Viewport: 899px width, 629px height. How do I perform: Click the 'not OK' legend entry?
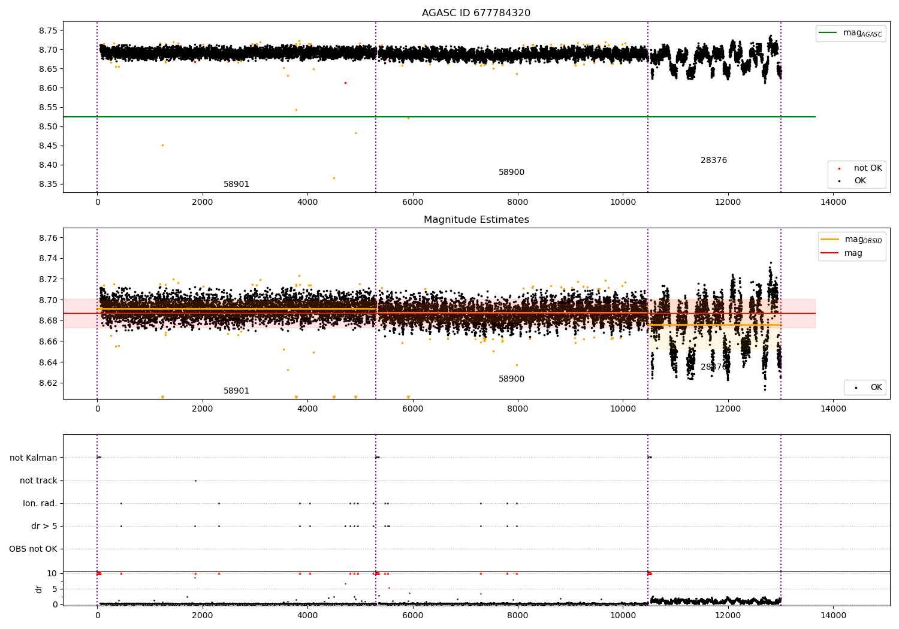click(x=860, y=168)
